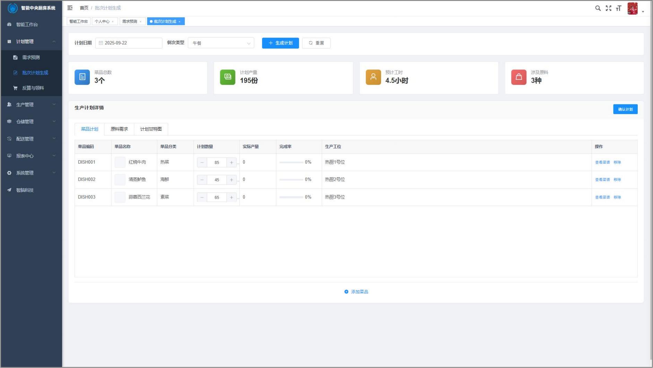
Task: Open the font size adjustment icon
Action: pos(618,8)
